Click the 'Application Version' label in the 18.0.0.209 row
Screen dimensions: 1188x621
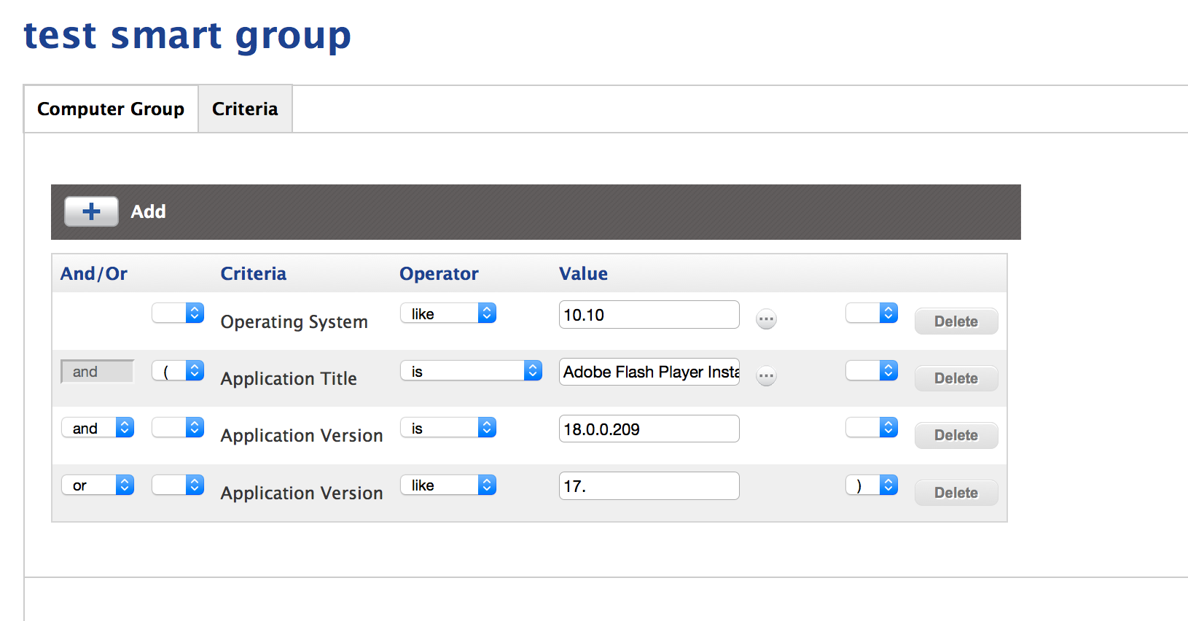[x=302, y=436]
